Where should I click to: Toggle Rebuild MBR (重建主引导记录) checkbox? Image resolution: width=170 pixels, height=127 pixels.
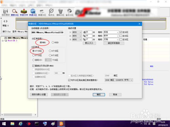pos(33,66)
